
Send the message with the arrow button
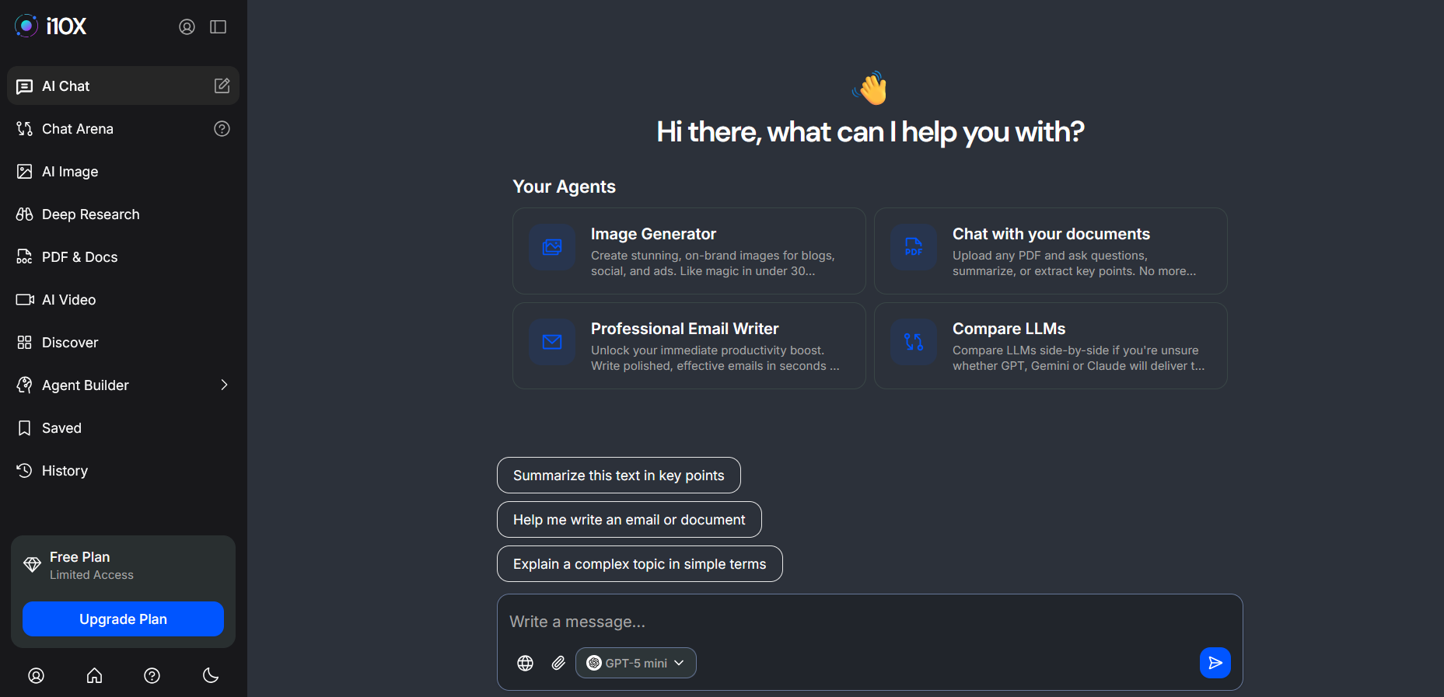click(x=1215, y=663)
